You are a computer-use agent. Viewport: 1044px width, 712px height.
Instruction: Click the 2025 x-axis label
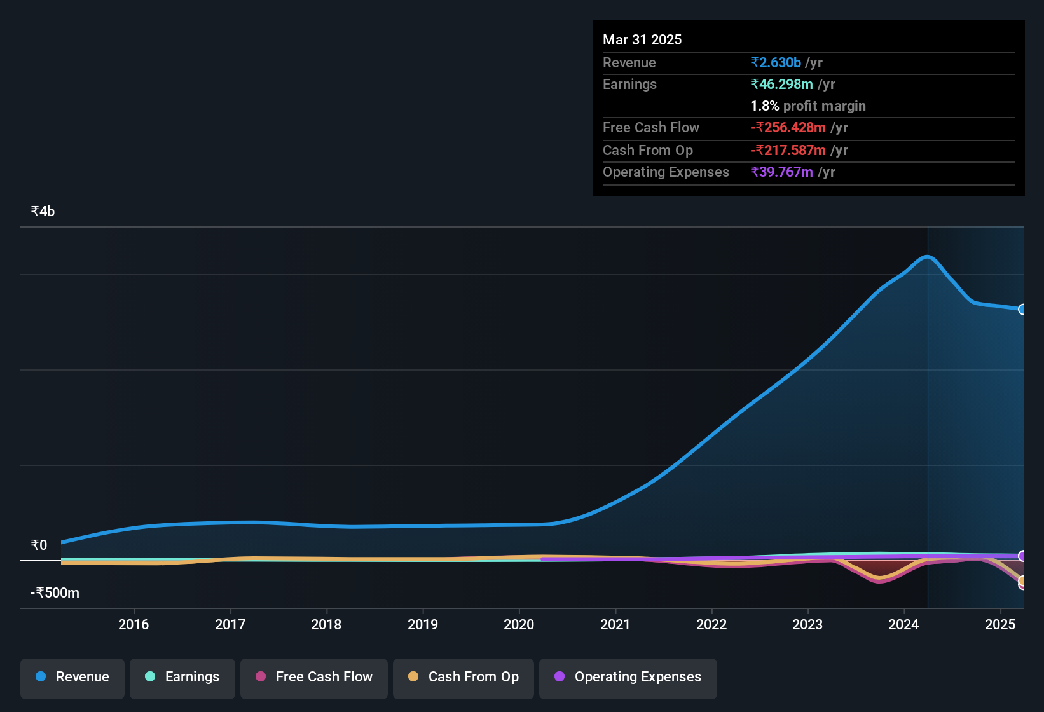tap(1000, 624)
